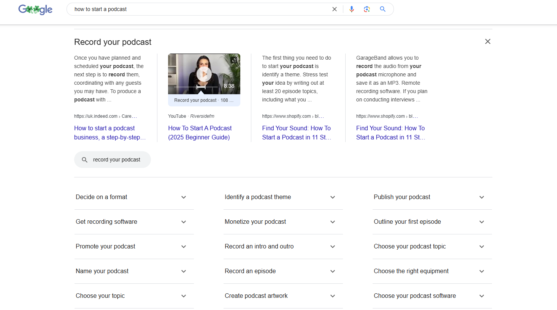Open second Find Your Sound Shopify link

[x=390, y=133]
